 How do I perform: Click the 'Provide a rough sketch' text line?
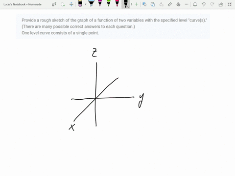click(115, 21)
